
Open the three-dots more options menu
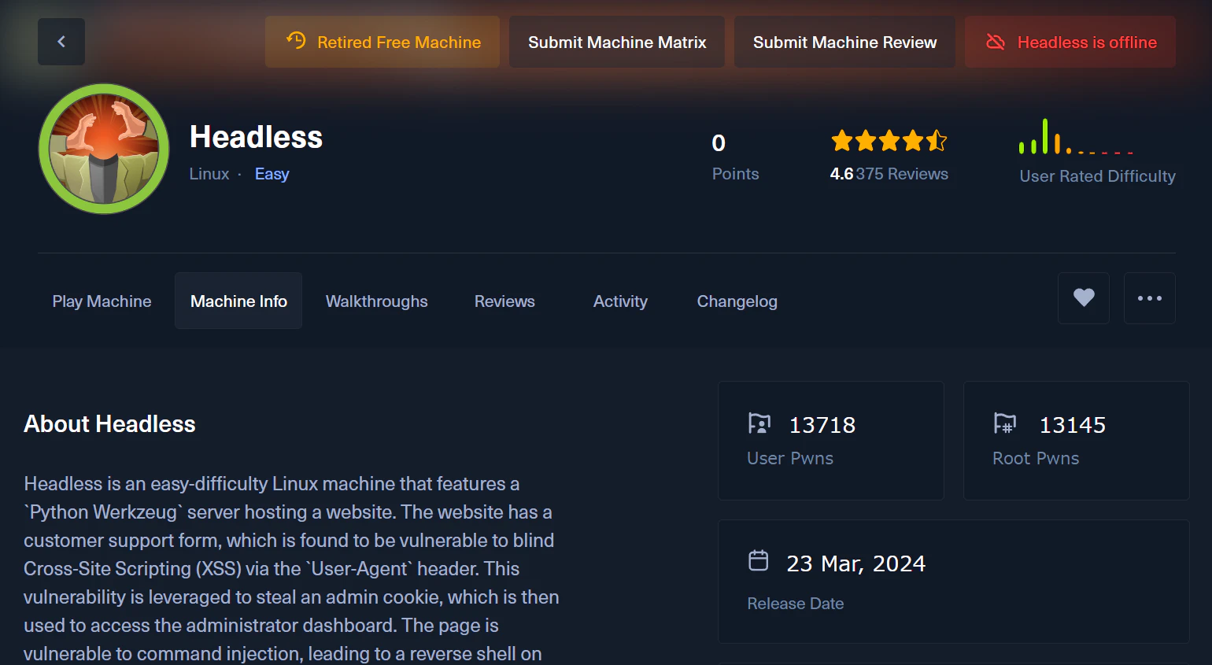pos(1150,298)
